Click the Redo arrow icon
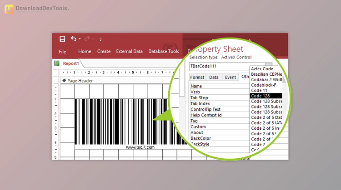The height and width of the screenshot is (190, 341). (x=87, y=39)
